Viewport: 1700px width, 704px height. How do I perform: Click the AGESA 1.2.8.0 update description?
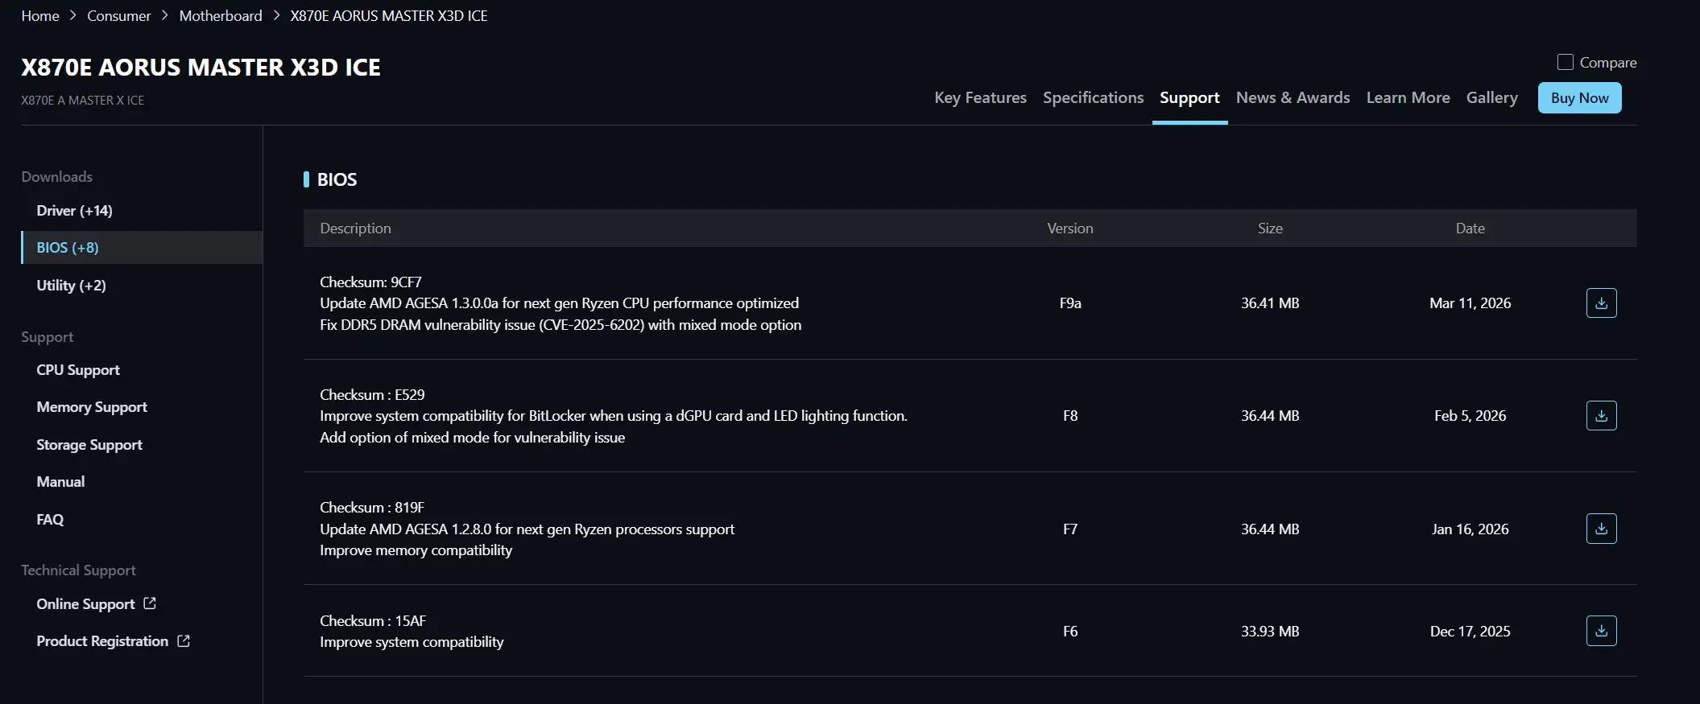527,529
